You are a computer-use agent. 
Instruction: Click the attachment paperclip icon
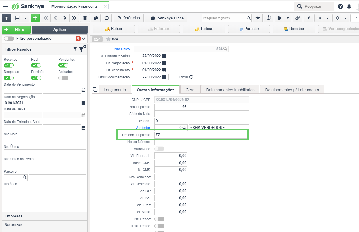point(297,18)
